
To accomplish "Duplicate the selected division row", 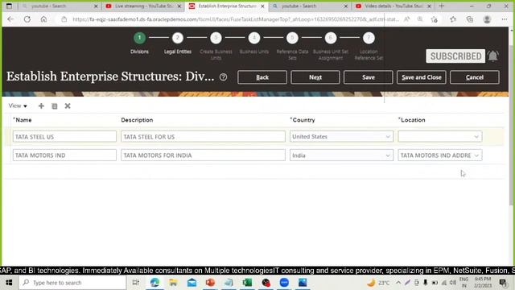I will (55, 106).
